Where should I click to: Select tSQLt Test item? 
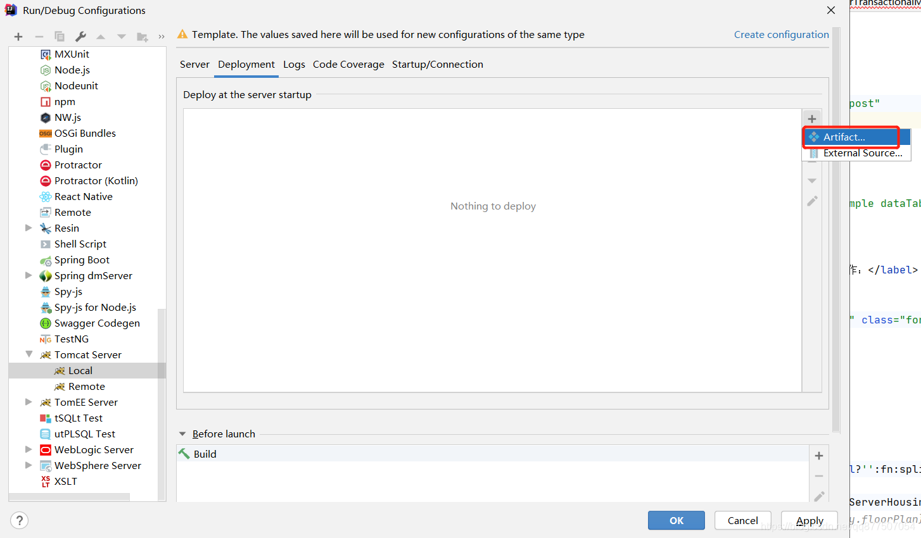point(79,418)
